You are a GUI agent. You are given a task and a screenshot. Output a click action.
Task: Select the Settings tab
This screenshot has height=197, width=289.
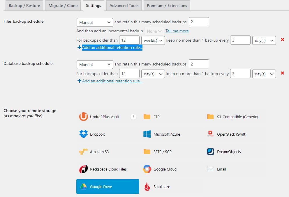tap(94, 6)
